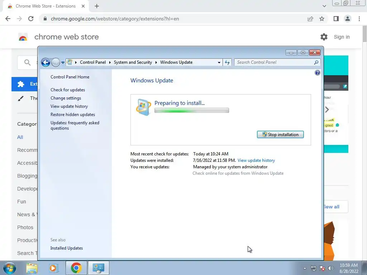Click the Windows Update install icon
This screenshot has height=275, width=367.
pyautogui.click(x=143, y=107)
